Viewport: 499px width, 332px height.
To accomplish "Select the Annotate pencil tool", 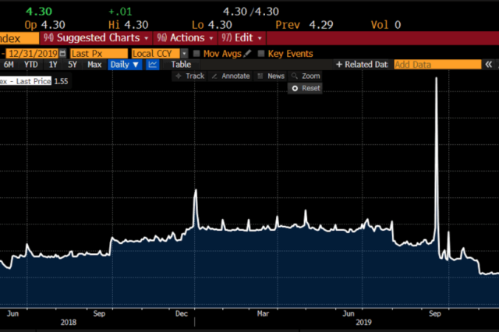I will [230, 76].
